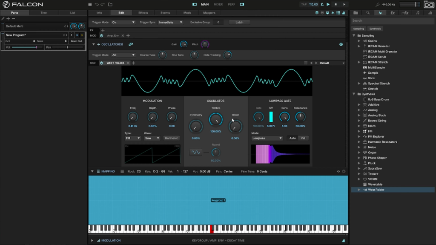Open the oscillator Trigger Mode All dropdown

pos(123,55)
